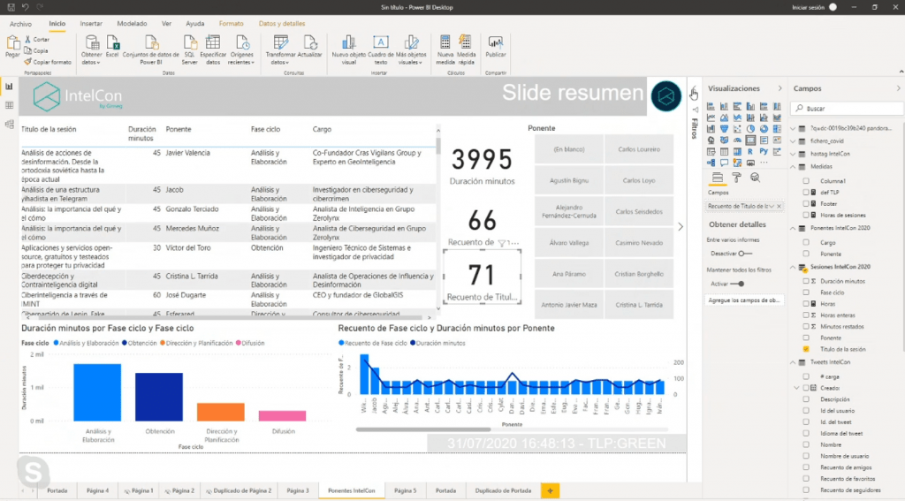Check the Horas de sesiones checkbox
The height and width of the screenshot is (501, 905).
pos(806,216)
